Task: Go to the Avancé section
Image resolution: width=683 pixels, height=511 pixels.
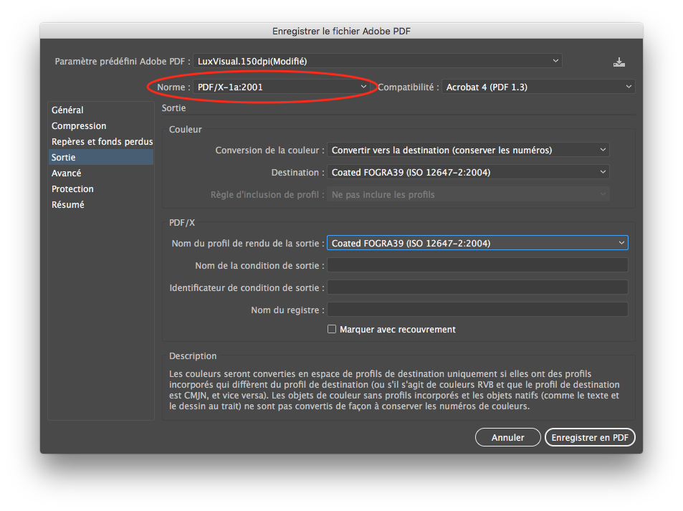Action: pyautogui.click(x=67, y=173)
